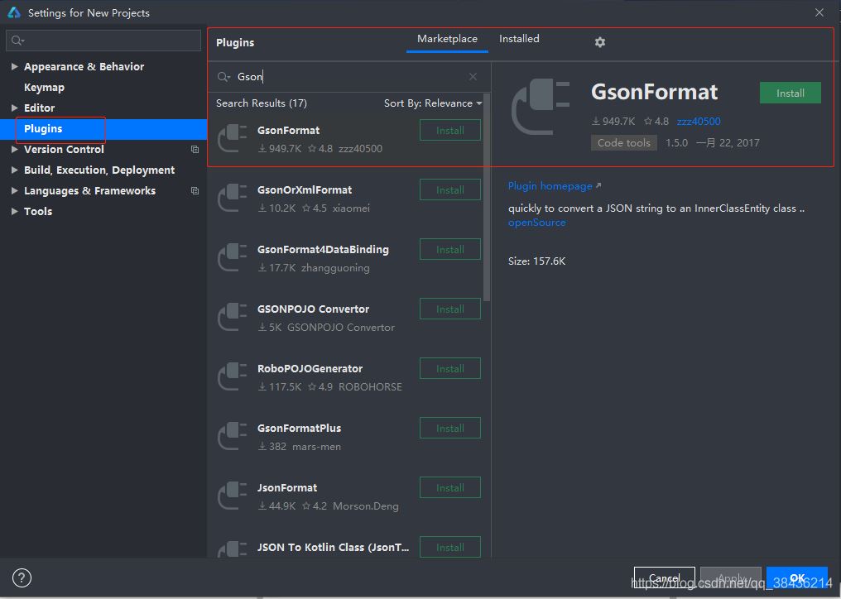841x599 pixels.
Task: Click the Code tools tag
Action: [x=624, y=142]
